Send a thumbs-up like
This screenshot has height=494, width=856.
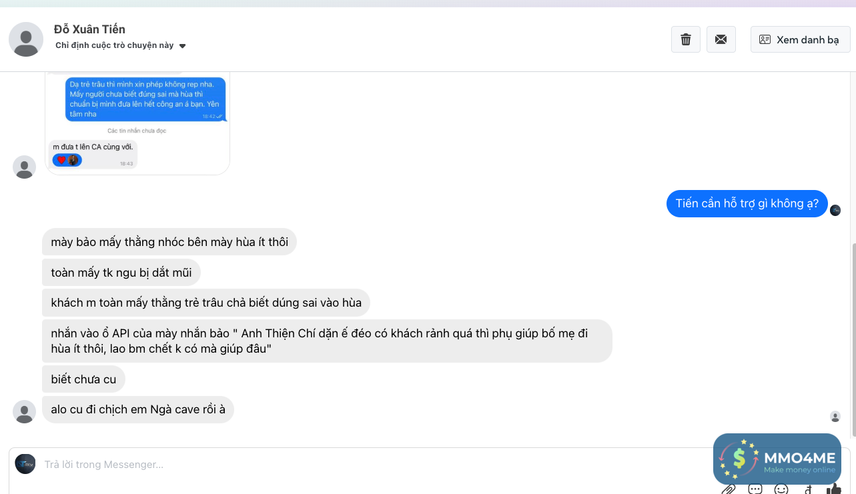coord(833,489)
